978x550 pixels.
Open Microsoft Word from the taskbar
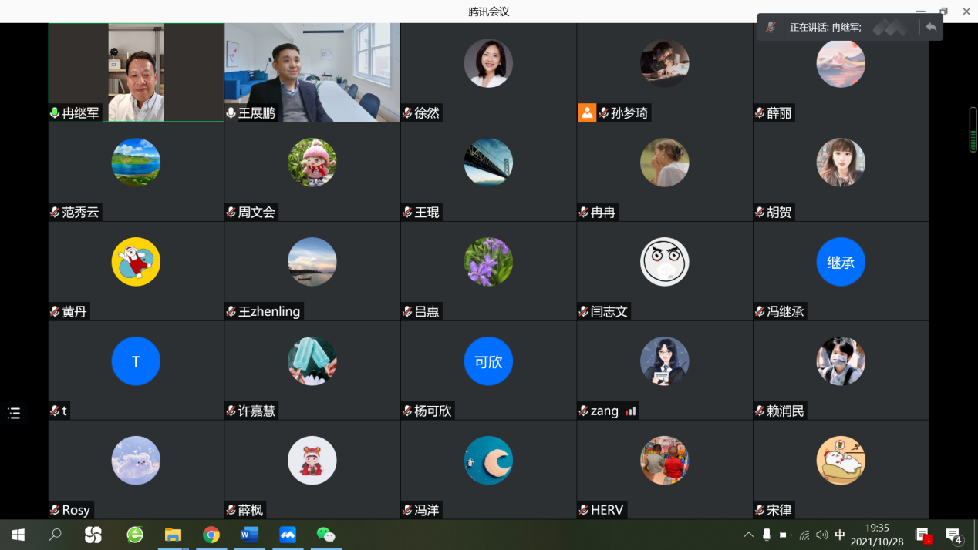(x=249, y=535)
